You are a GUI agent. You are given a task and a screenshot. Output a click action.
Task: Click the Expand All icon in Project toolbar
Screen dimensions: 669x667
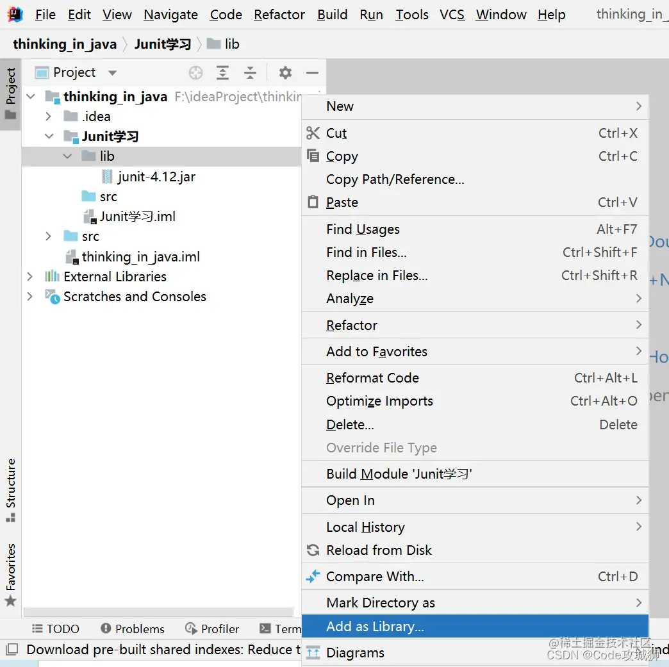pyautogui.click(x=222, y=73)
